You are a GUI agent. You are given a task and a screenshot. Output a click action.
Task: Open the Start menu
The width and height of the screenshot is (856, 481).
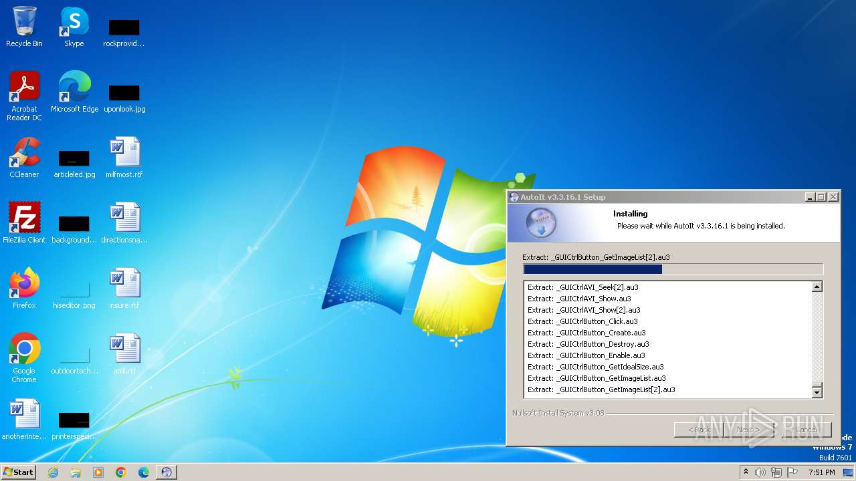pos(18,472)
